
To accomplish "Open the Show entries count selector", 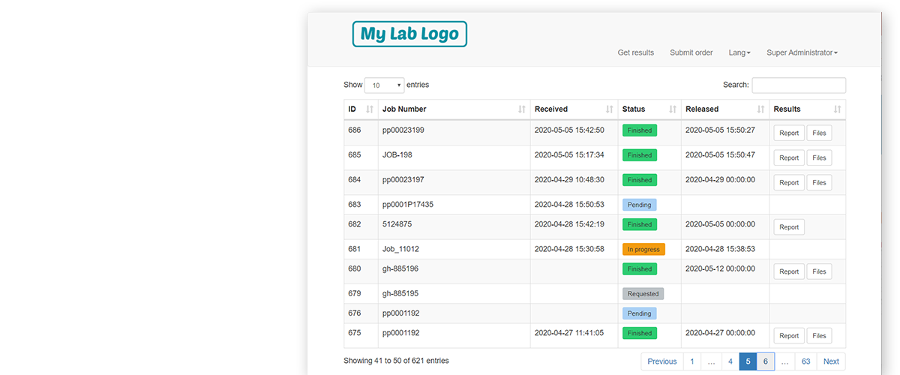I will (384, 85).
